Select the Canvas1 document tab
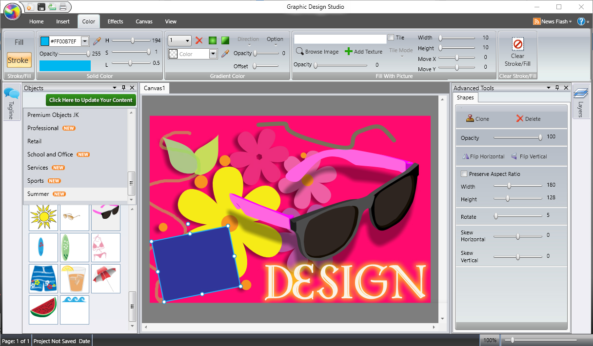Viewport: 593px width, 346px height. pos(155,88)
